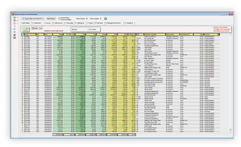Click the Retail column header
The height and width of the screenshot is (147, 241).
point(58,34)
